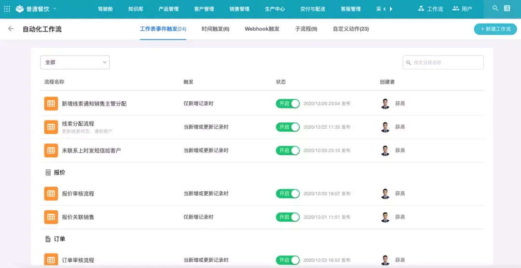Open 客户管理 in the top navigation

[x=204, y=9]
